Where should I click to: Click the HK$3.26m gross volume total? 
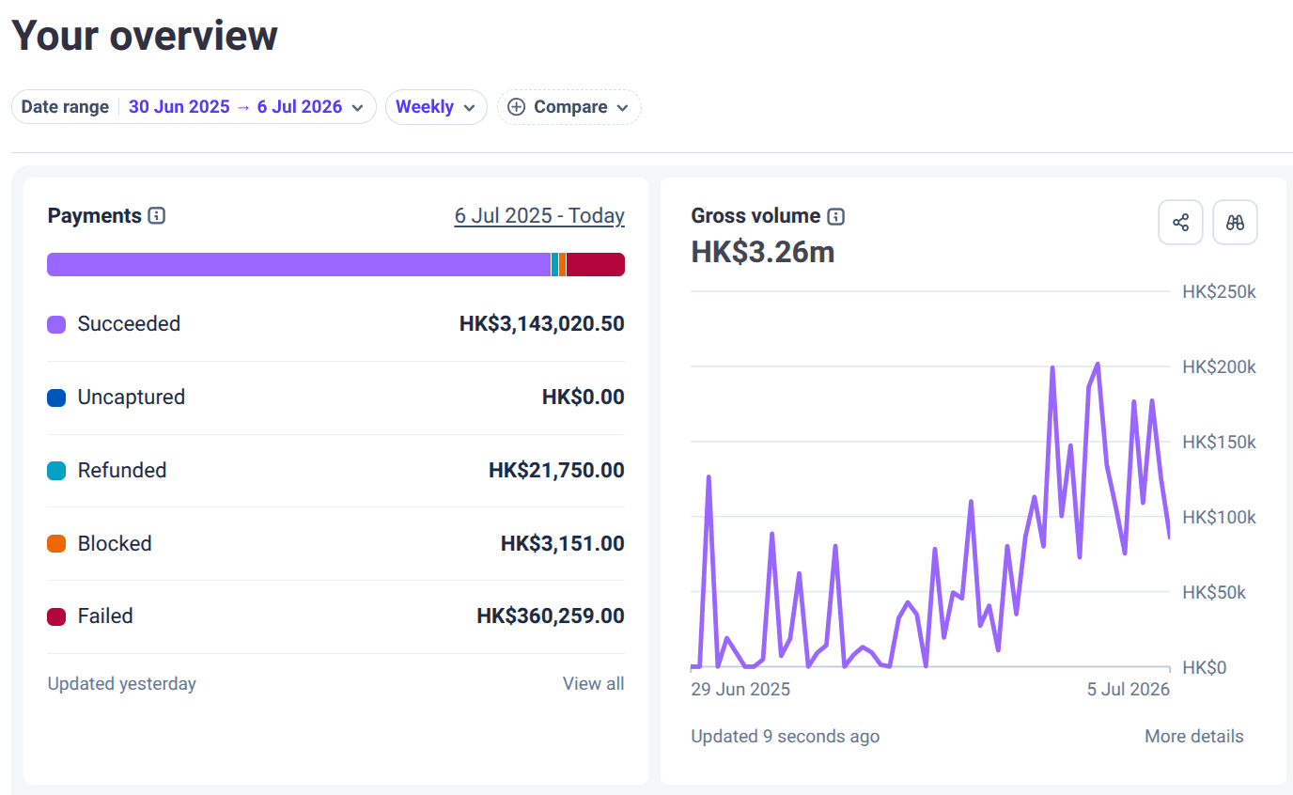pyautogui.click(x=763, y=252)
